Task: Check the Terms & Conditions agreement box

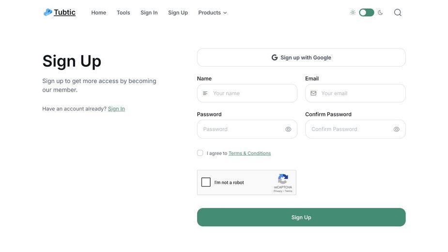Action: tap(200, 153)
